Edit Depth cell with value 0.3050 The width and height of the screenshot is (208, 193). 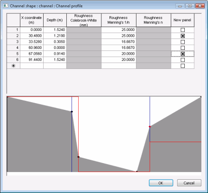click(x=55, y=42)
